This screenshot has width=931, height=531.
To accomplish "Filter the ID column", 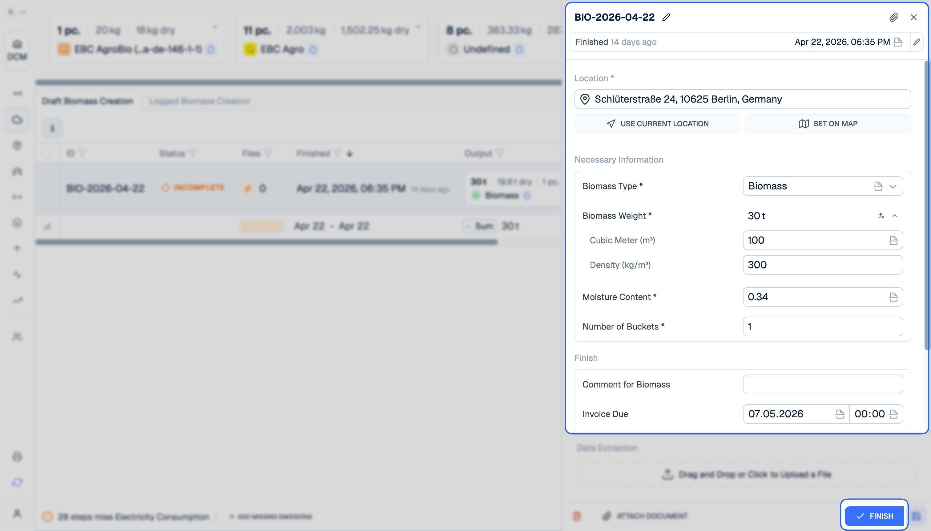I will pos(82,153).
